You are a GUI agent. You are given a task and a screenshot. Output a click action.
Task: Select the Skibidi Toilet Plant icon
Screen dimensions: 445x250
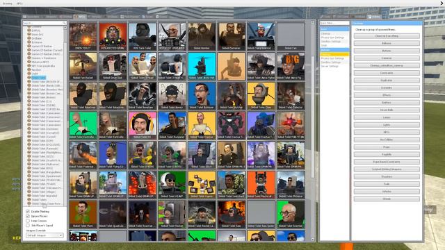83,215
